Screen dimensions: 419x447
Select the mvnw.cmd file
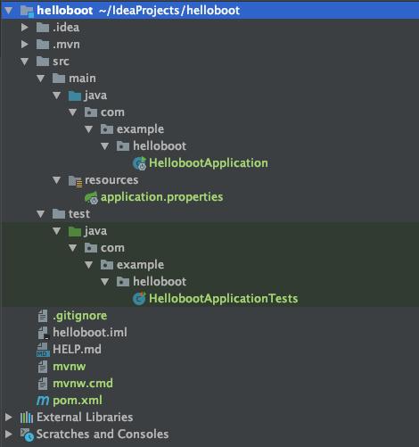[x=83, y=384]
